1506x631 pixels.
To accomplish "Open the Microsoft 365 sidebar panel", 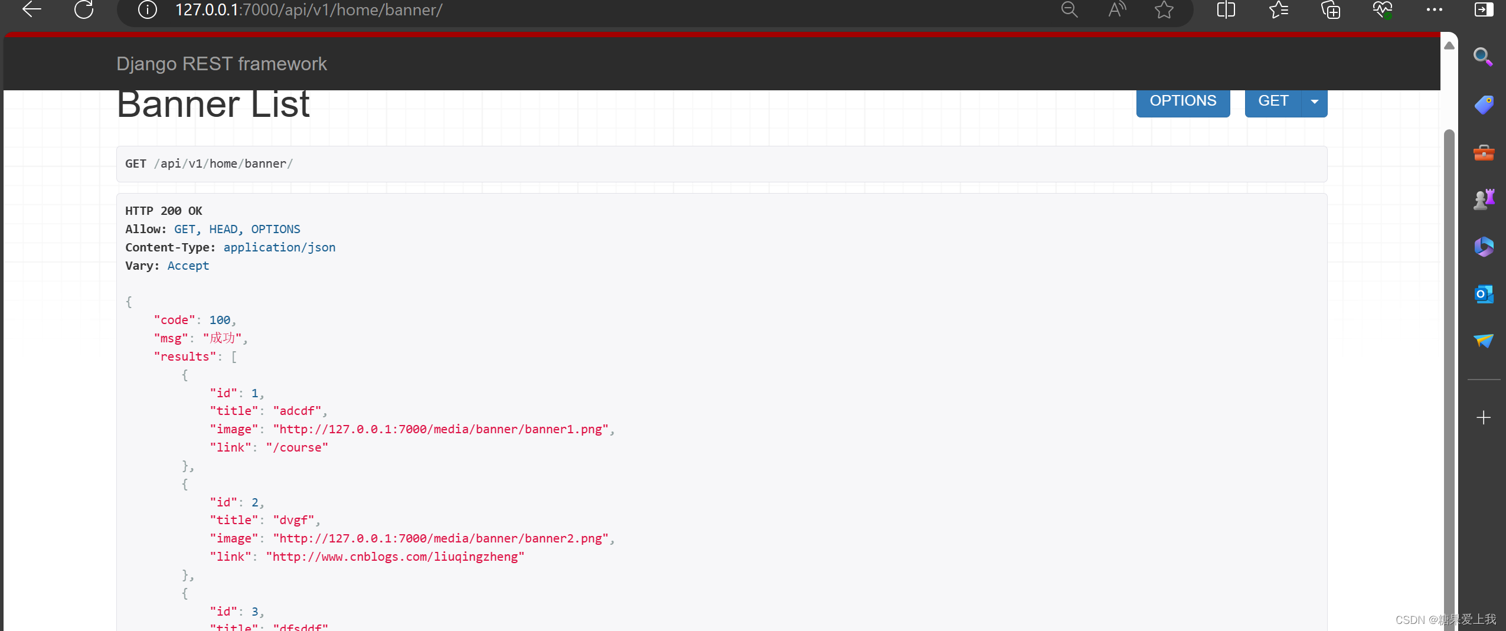I will click(x=1484, y=247).
